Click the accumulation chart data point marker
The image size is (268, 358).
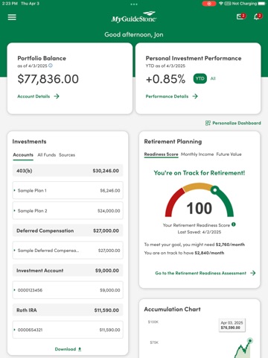(x=250, y=341)
